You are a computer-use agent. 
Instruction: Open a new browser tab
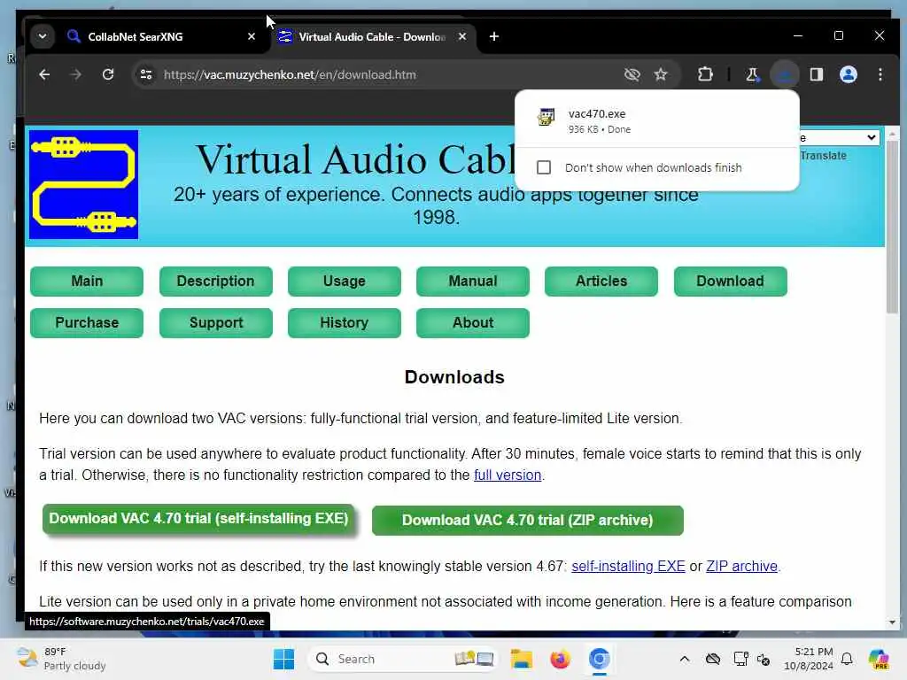(494, 36)
